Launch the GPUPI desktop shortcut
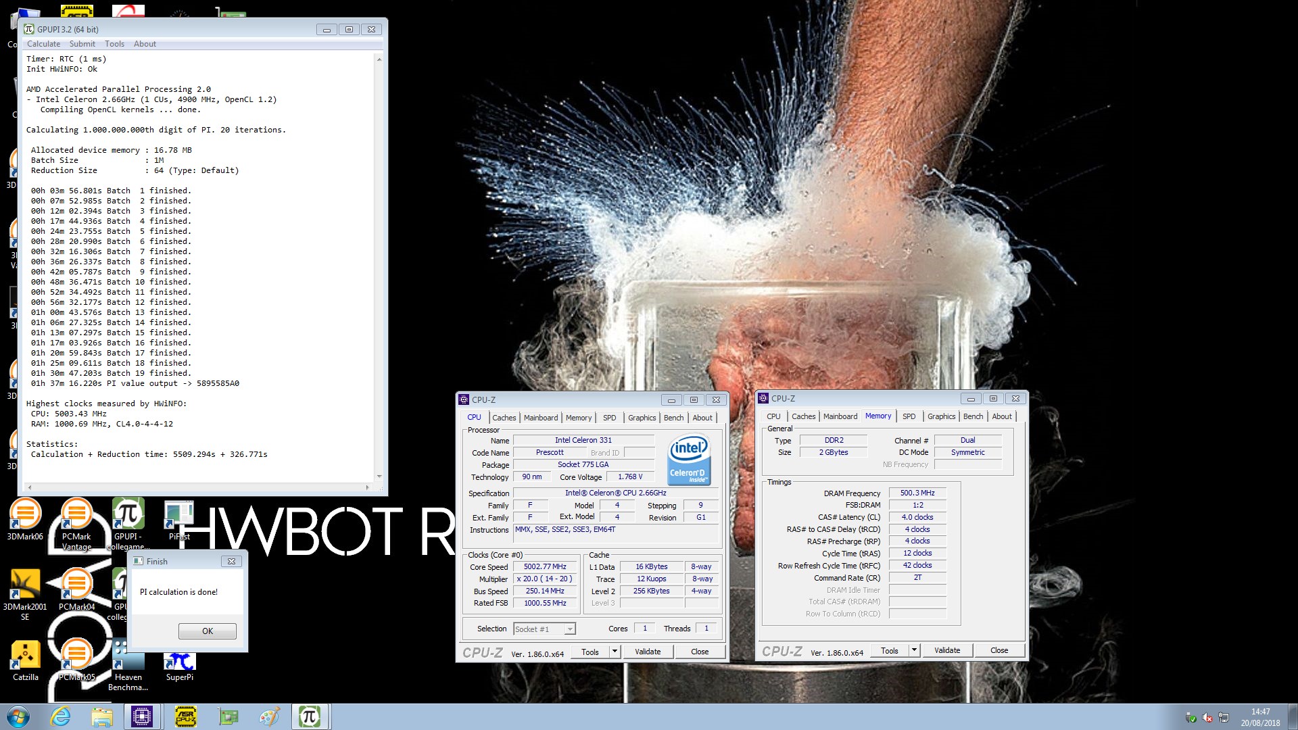This screenshot has height=730, width=1298. [128, 524]
